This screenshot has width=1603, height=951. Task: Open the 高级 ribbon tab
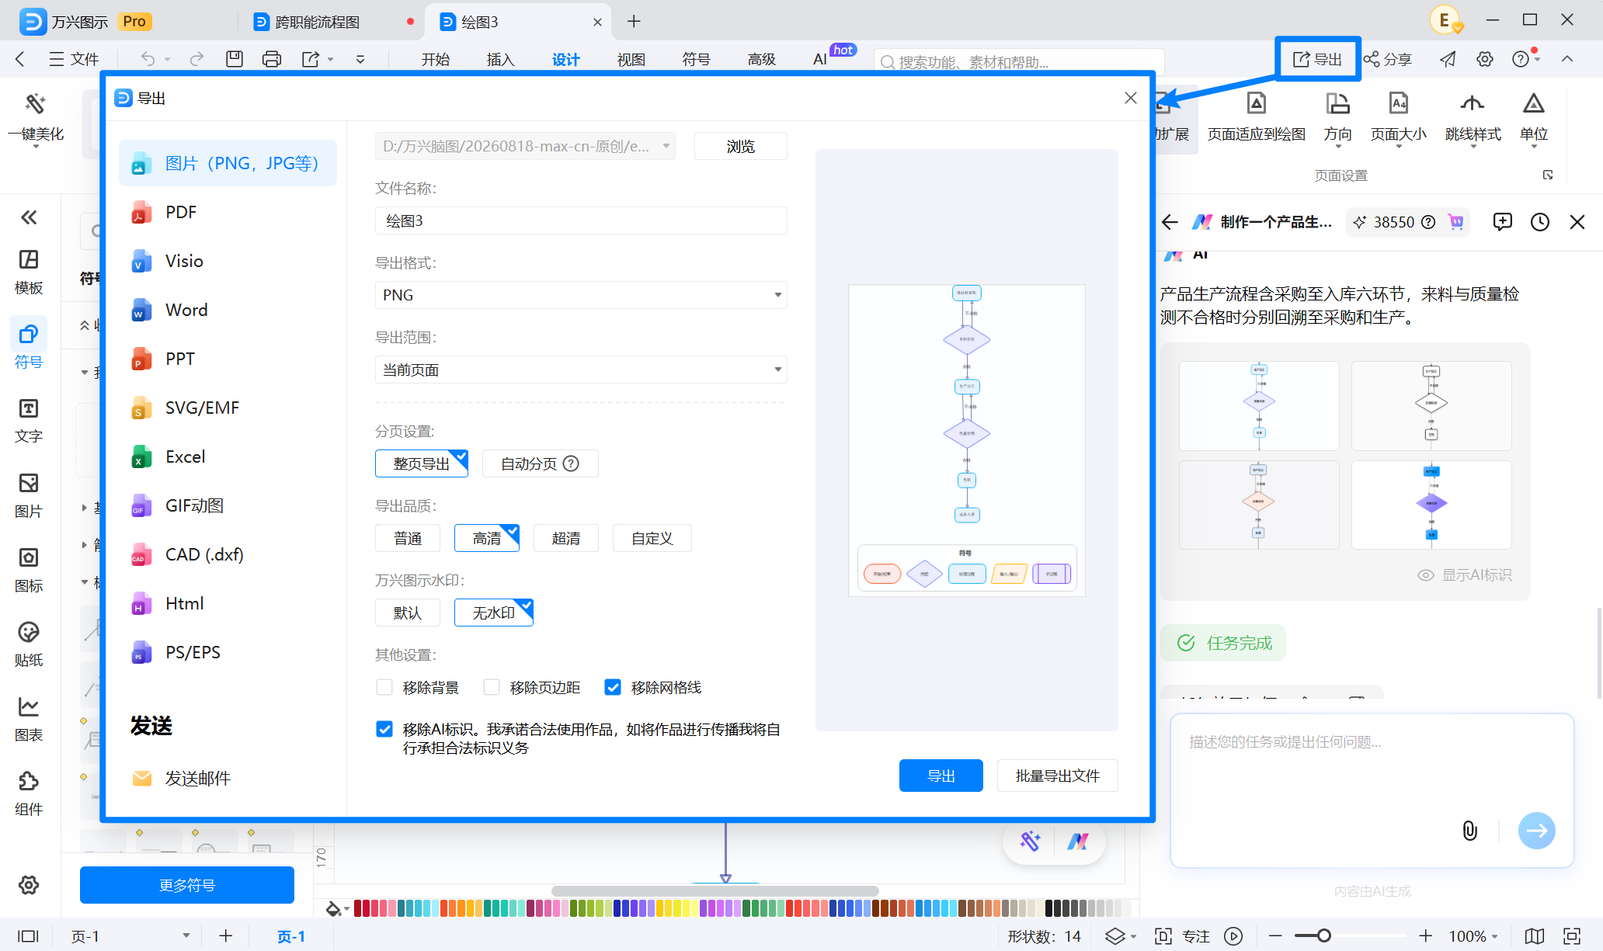click(x=762, y=59)
